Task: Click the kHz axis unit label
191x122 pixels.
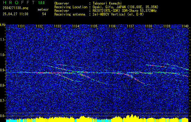Action: 3,25
